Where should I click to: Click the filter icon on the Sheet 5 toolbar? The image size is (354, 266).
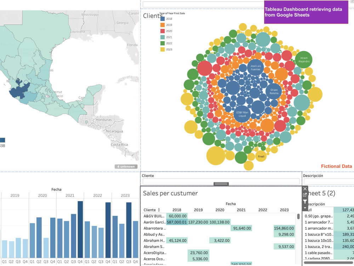pos(305,201)
